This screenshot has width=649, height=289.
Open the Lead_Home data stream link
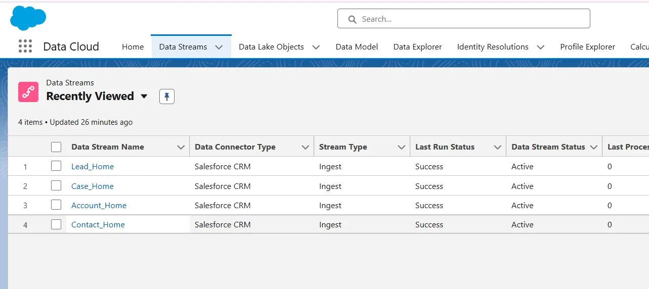click(93, 167)
